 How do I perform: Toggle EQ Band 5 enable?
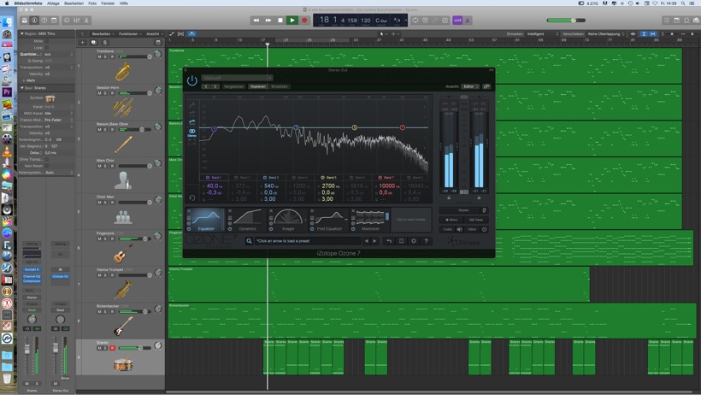[322, 178]
